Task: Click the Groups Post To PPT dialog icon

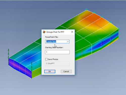Action: pyautogui.click(x=44, y=32)
